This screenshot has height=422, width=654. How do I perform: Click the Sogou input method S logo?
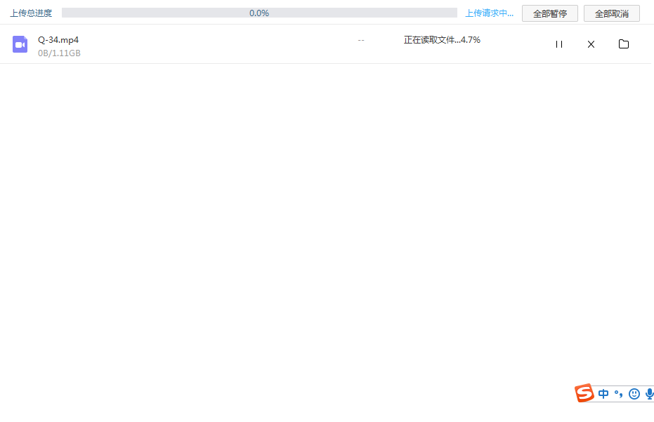tap(584, 393)
